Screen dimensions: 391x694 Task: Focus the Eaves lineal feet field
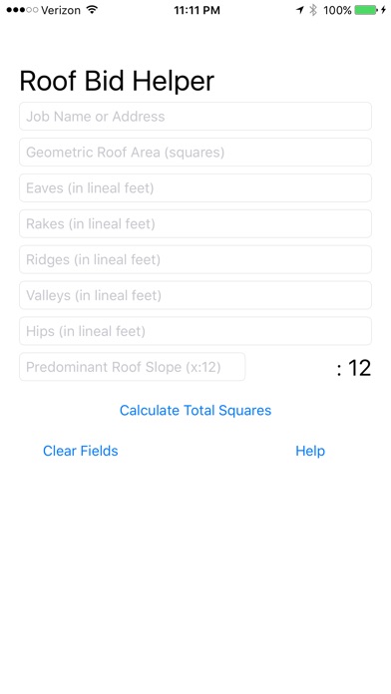pyautogui.click(x=195, y=188)
